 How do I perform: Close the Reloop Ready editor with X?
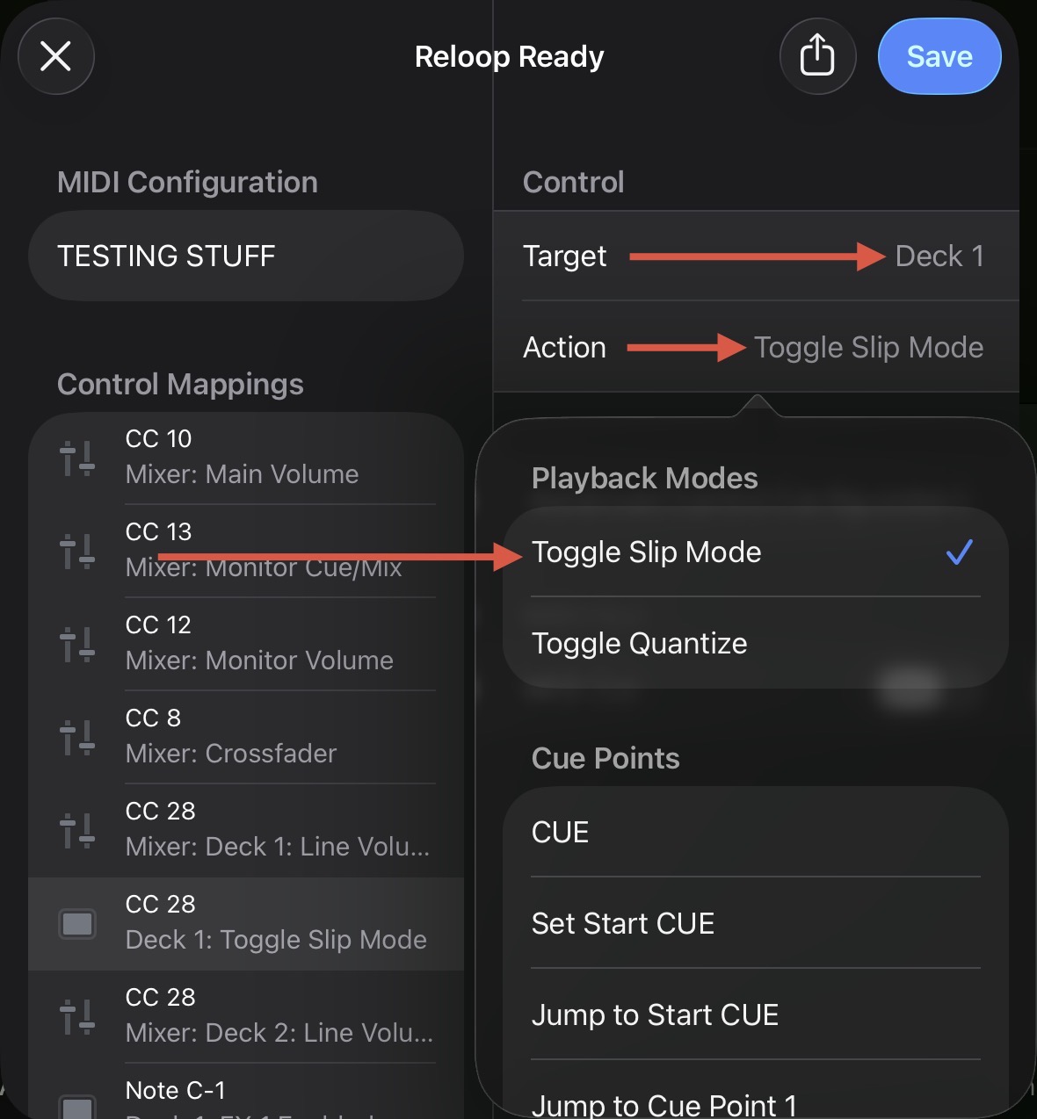coord(56,56)
